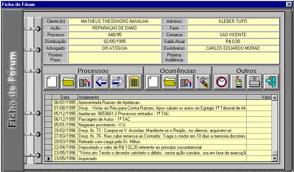Viewport: 294px width, 172px height.
Task: Click the Próximo Prazo field
Action: 115,58
